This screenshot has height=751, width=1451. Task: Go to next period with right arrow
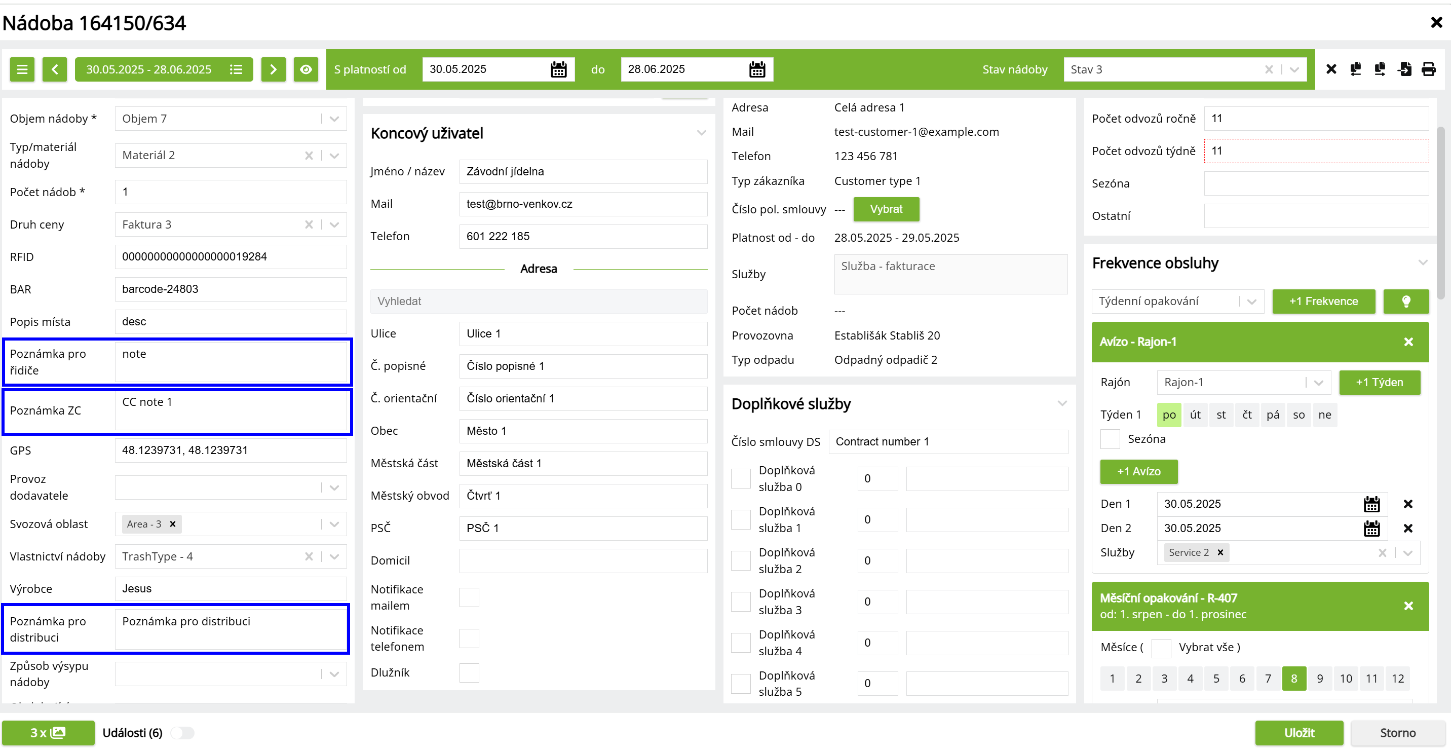click(x=273, y=69)
